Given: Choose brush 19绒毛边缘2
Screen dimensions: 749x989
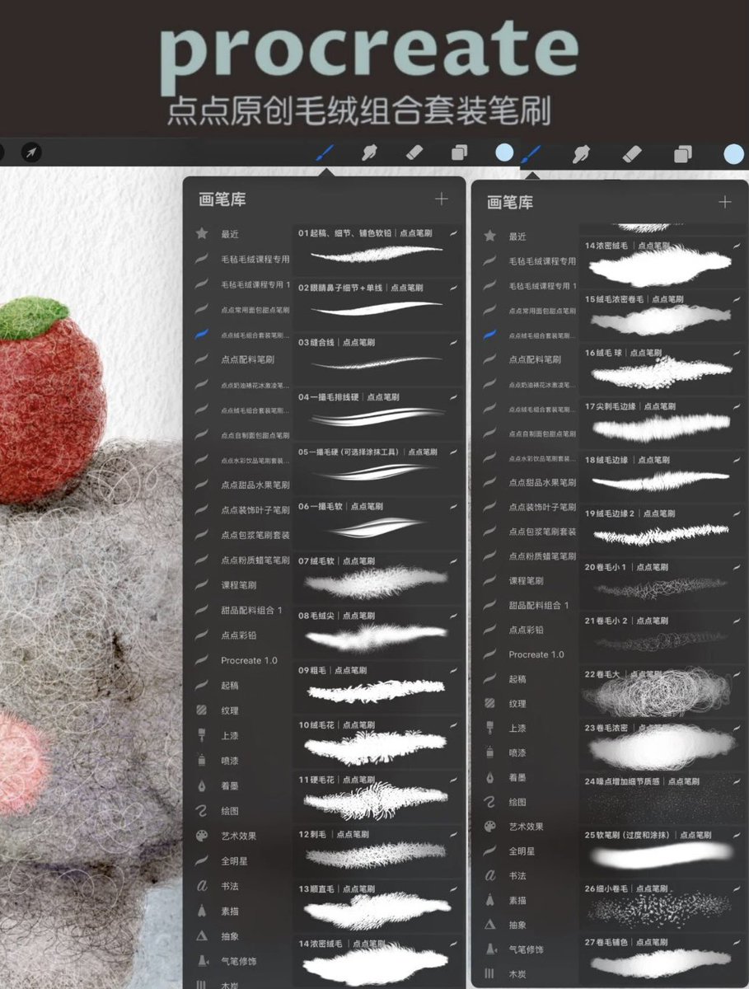Looking at the screenshot, I should tap(662, 531).
